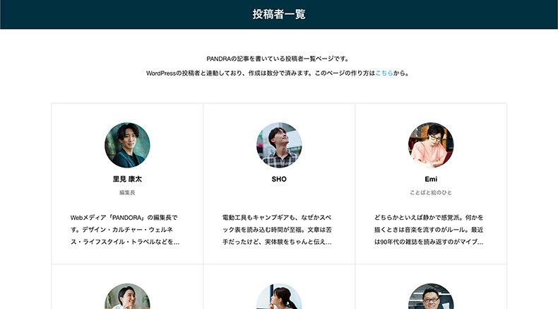Image resolution: width=558 pixels, height=309 pixels.
Task: Click the ことばと絵のひと role label
Action: [431, 192]
